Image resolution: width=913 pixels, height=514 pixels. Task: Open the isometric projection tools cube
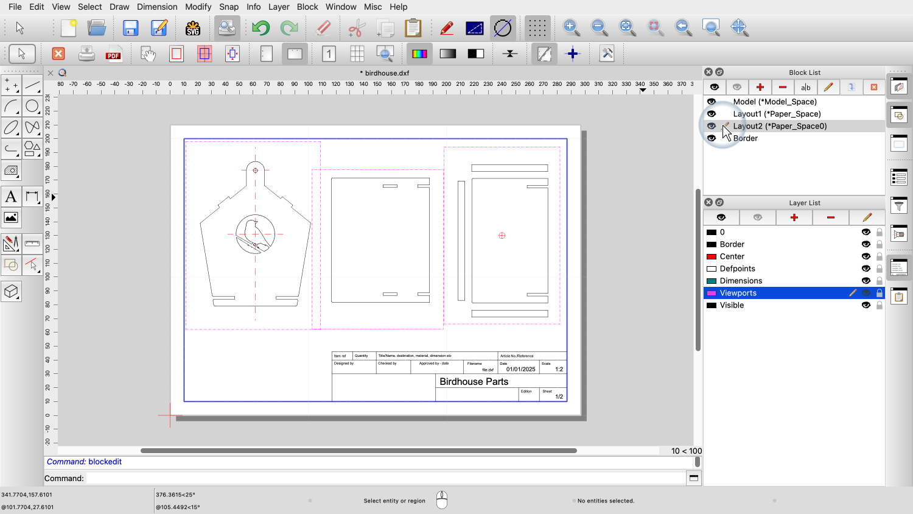(11, 292)
